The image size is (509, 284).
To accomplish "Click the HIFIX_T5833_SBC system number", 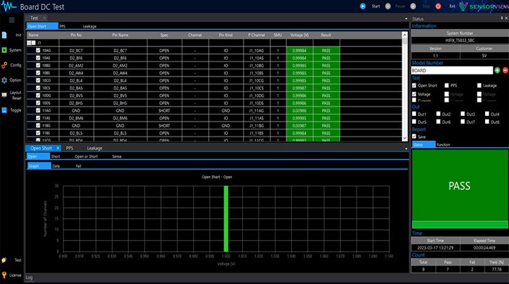I will pyautogui.click(x=460, y=40).
